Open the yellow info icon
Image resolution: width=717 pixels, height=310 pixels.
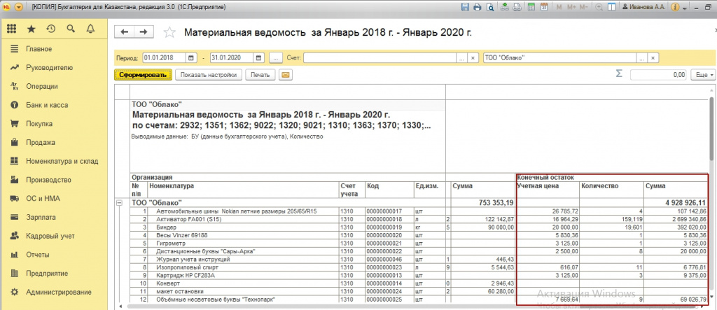[x=675, y=7]
